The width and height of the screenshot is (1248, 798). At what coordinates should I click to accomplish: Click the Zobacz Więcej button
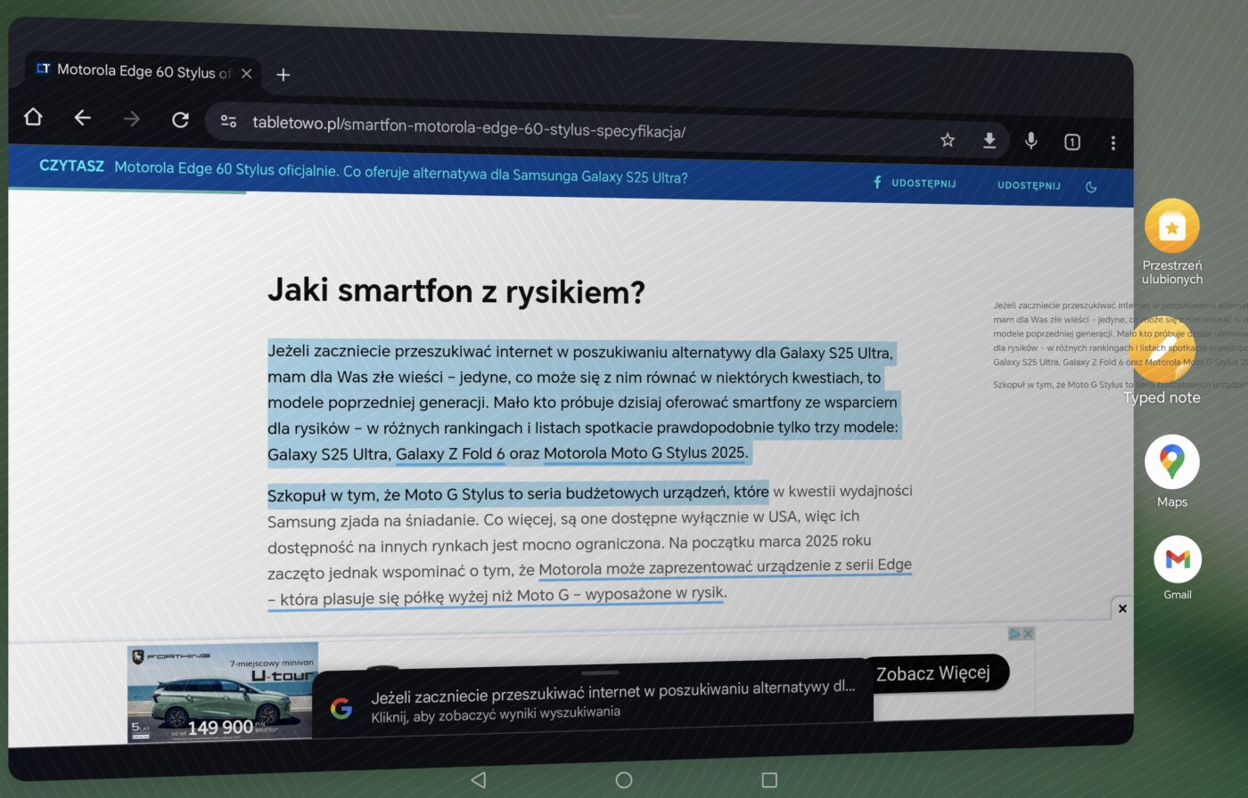coord(933,673)
